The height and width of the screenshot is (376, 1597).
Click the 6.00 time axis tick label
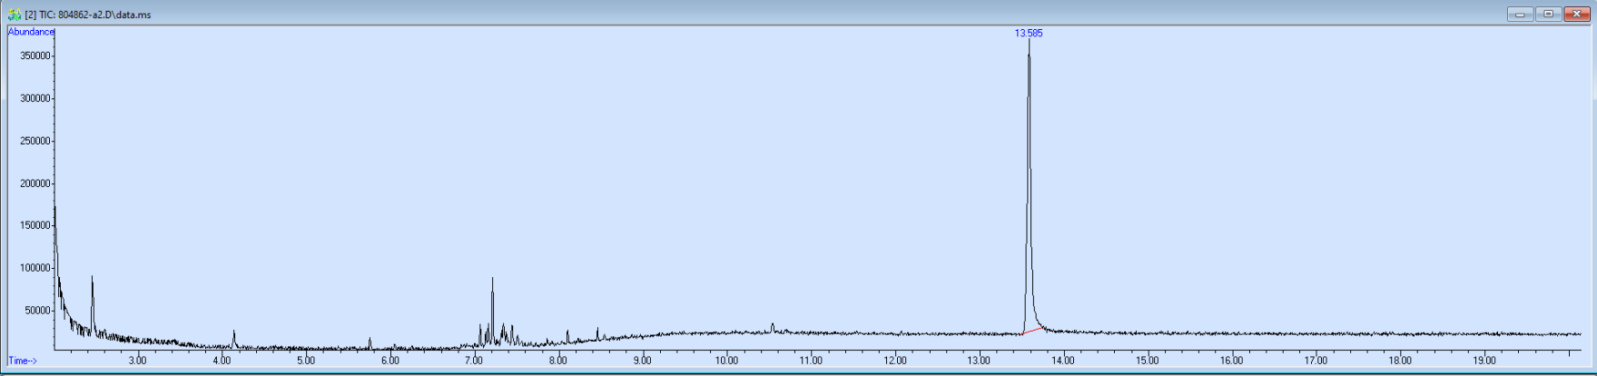click(x=390, y=361)
